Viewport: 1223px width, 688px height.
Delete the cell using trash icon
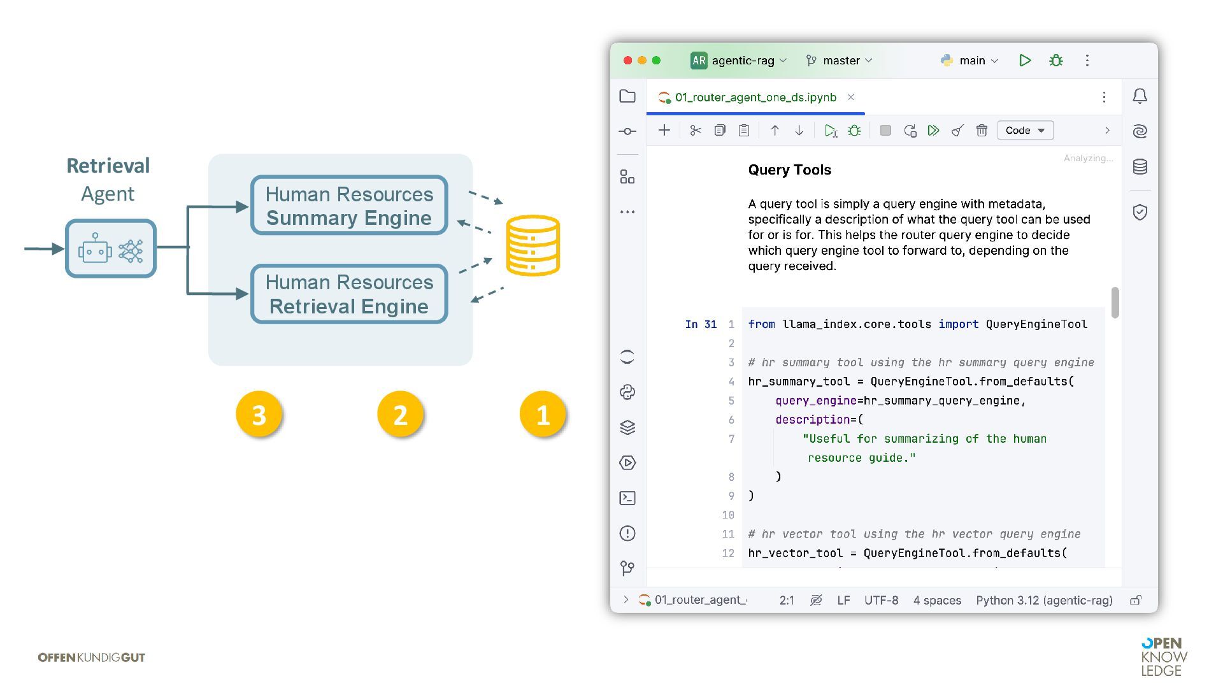(982, 131)
